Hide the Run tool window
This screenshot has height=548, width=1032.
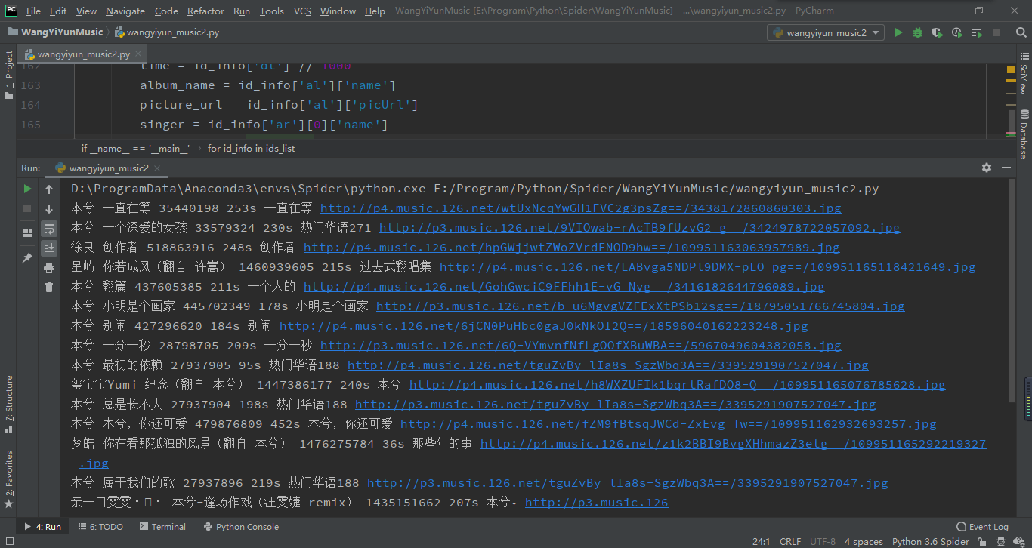(1006, 168)
